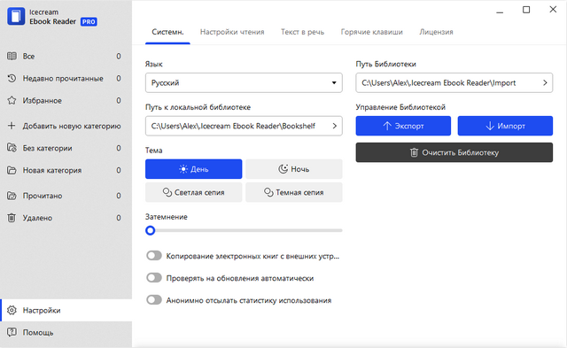Open the Все books list icon
This screenshot has height=348, width=567.
pos(12,56)
